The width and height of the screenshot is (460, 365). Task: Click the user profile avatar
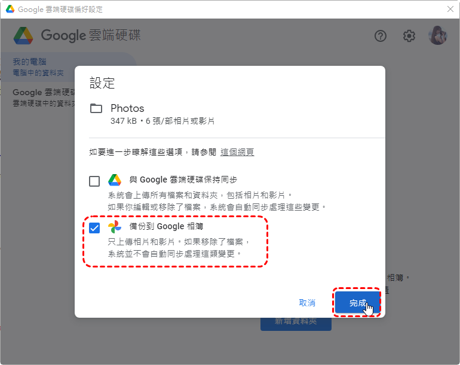coord(437,35)
